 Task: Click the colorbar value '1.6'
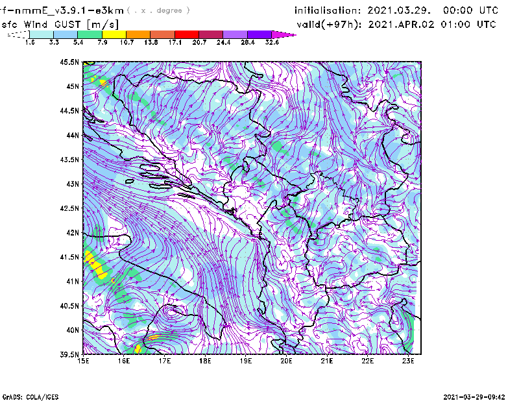(x=30, y=42)
